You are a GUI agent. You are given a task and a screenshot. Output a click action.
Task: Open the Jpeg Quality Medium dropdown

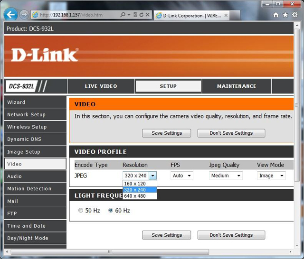(x=226, y=176)
